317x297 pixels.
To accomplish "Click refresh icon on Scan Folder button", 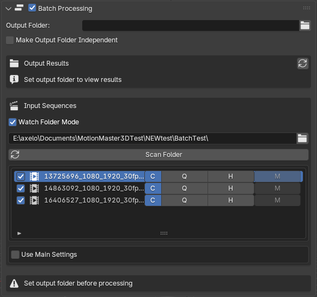I will point(15,155).
